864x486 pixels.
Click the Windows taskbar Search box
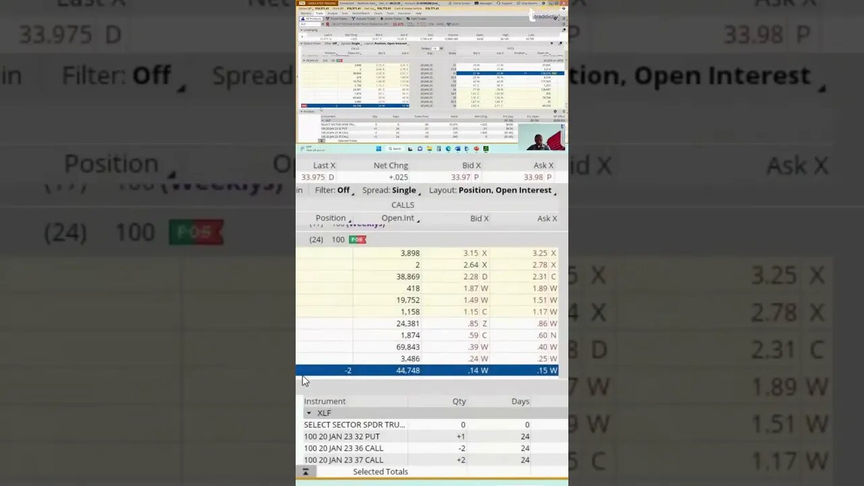(x=395, y=148)
